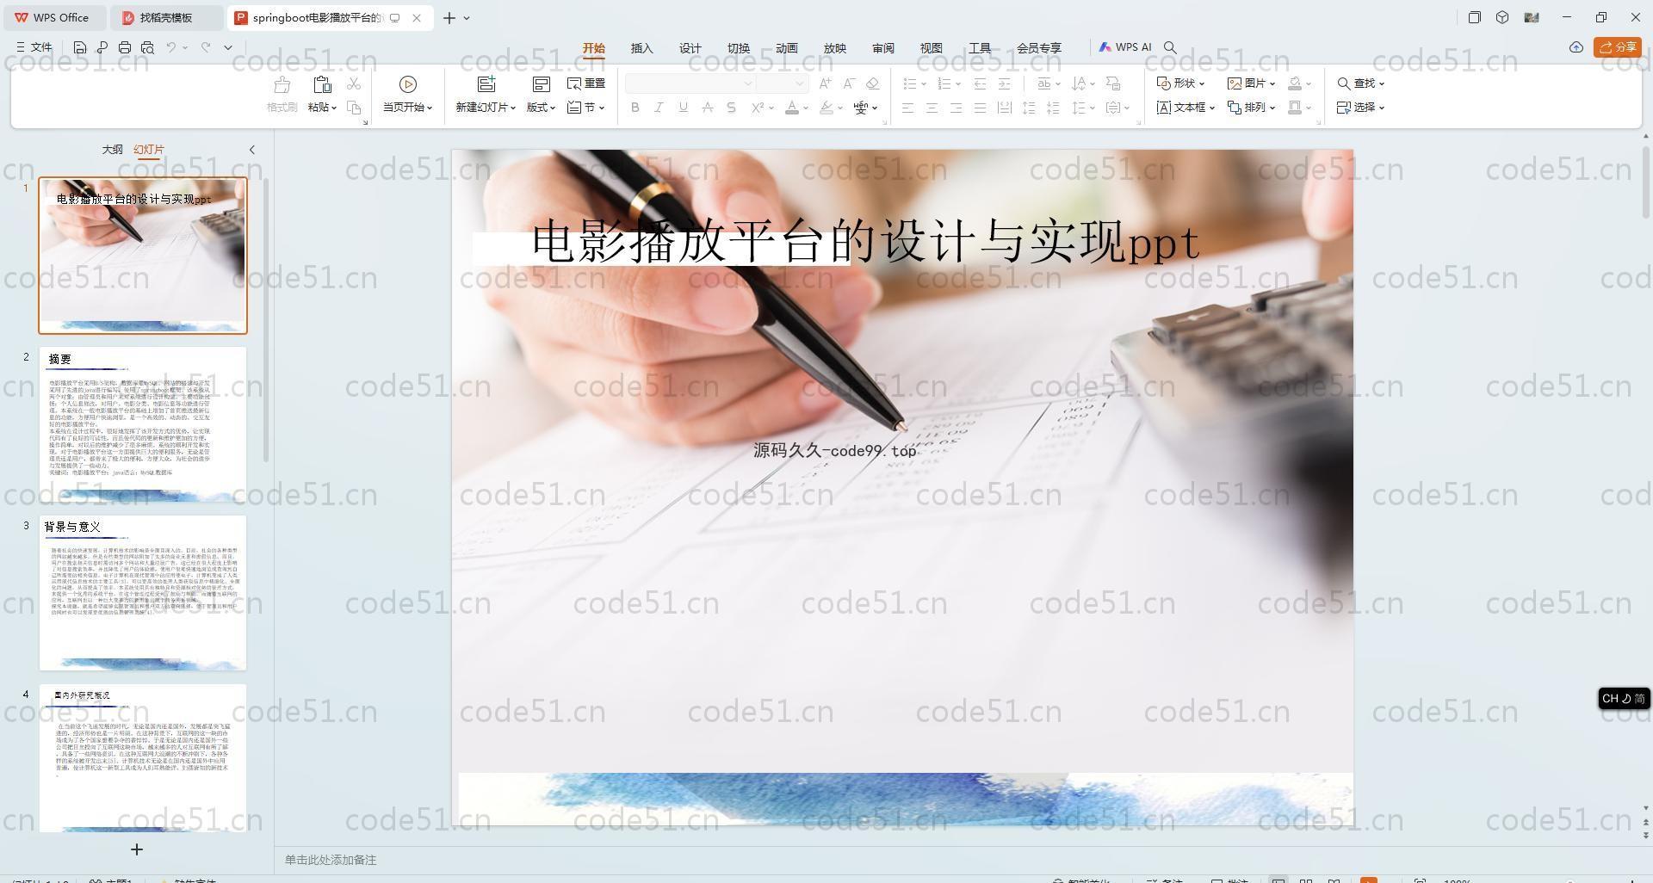This screenshot has height=883, width=1653.
Task: Click the Undo arrow icon
Action: click(x=171, y=47)
